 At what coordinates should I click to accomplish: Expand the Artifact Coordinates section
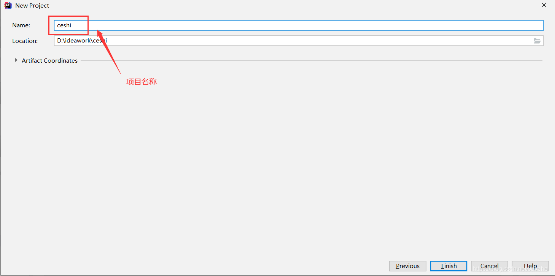tap(16, 60)
